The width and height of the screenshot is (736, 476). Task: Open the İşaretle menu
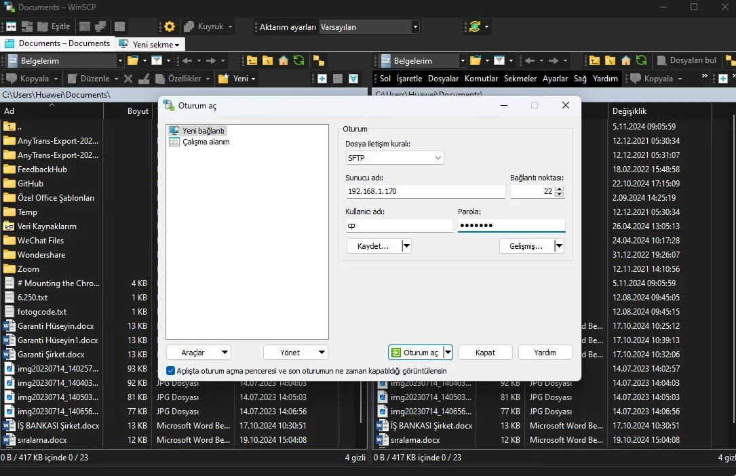coord(409,79)
